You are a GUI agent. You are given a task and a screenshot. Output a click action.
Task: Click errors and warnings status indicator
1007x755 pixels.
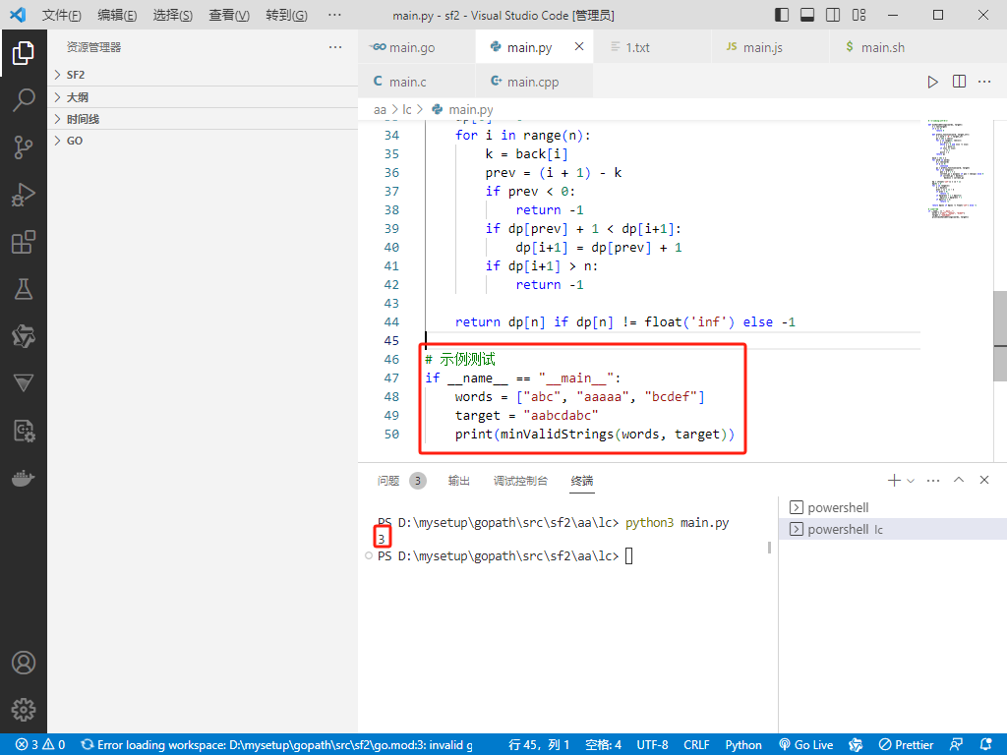40,745
